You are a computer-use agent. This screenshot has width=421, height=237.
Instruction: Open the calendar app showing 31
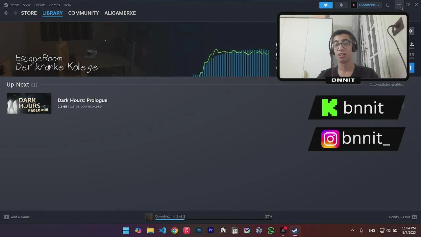(x=235, y=230)
